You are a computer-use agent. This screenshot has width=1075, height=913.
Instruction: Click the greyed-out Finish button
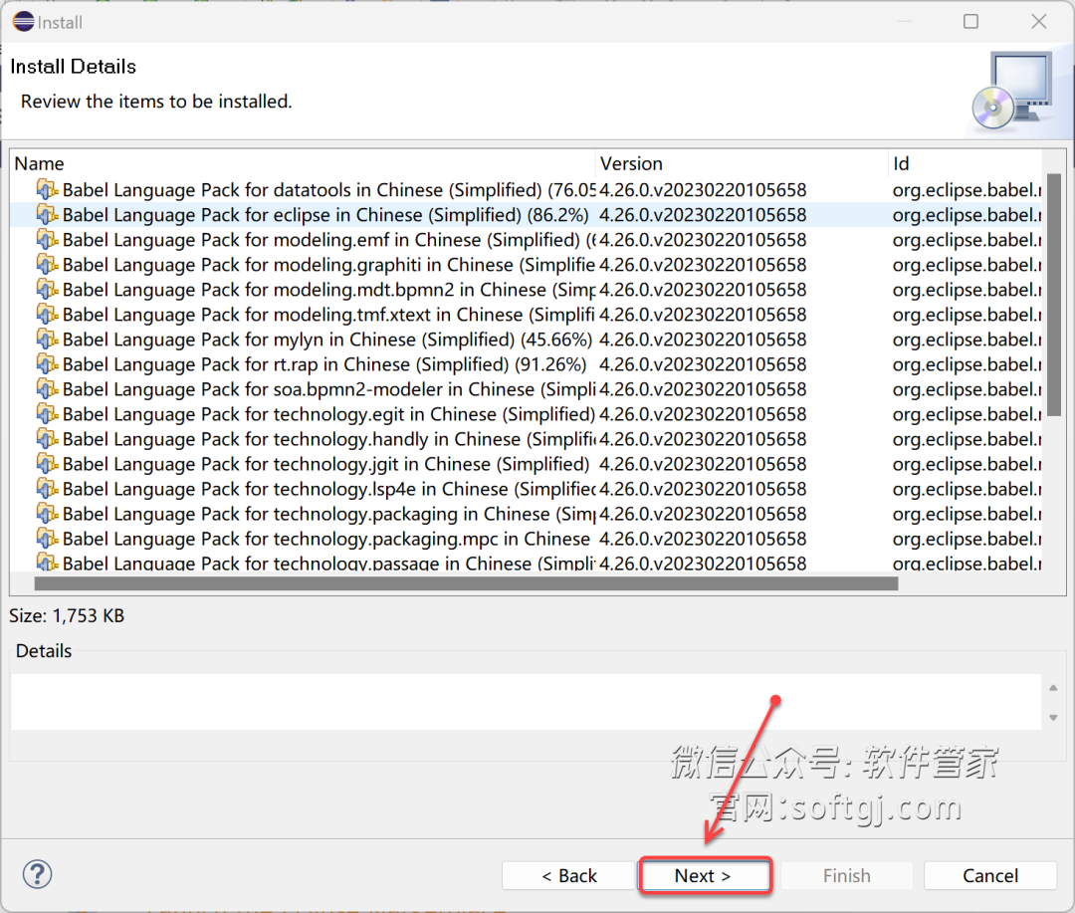point(847,876)
